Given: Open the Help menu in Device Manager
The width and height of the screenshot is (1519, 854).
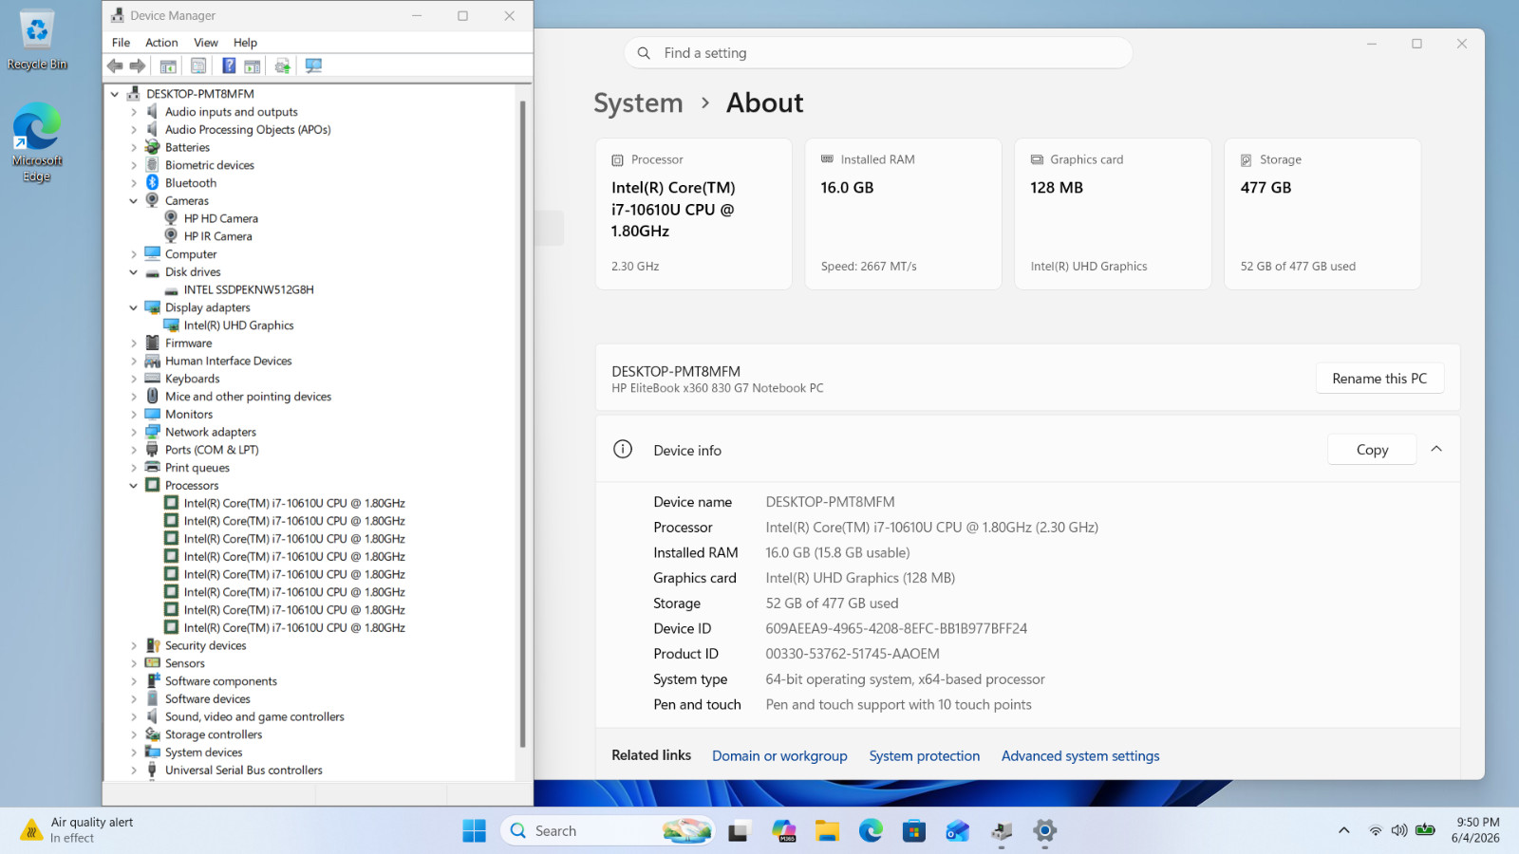Looking at the screenshot, I should 245,43.
